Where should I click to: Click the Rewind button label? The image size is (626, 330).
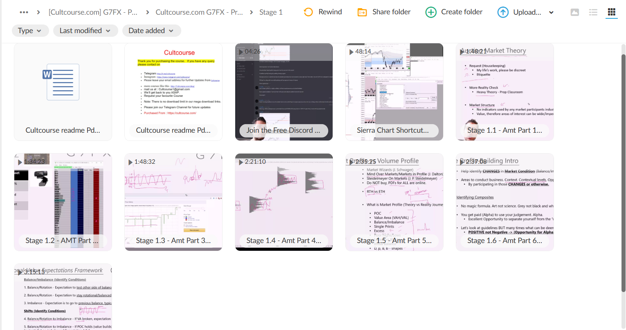point(330,12)
